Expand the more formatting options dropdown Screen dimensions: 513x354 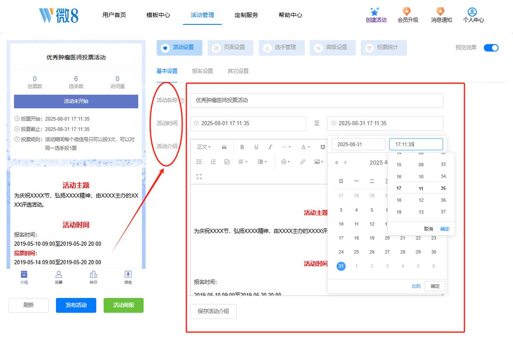coord(286,147)
